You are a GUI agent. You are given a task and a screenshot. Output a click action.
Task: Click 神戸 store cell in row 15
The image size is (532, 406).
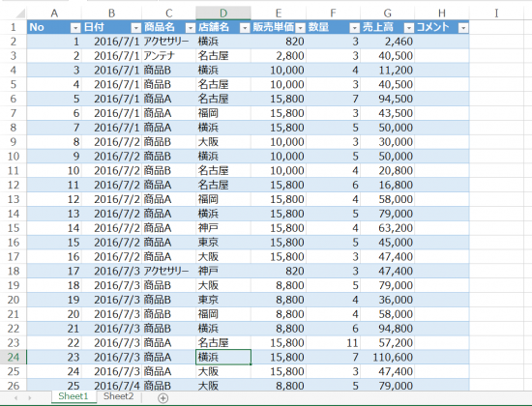223,228
